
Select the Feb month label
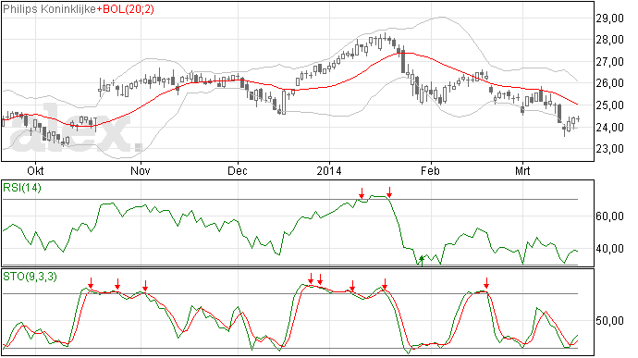coord(431,171)
